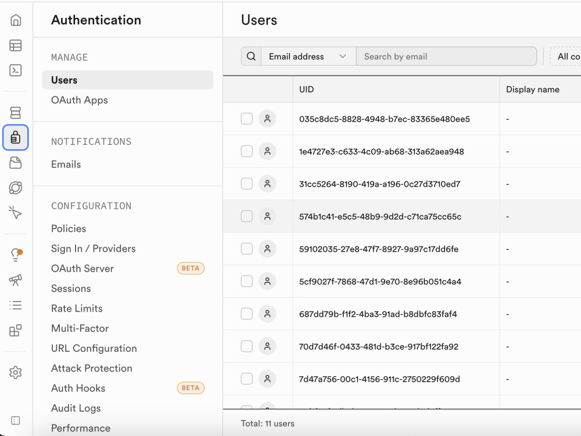
Task: Open OAuth Apps in Manage section
Action: [x=79, y=100]
